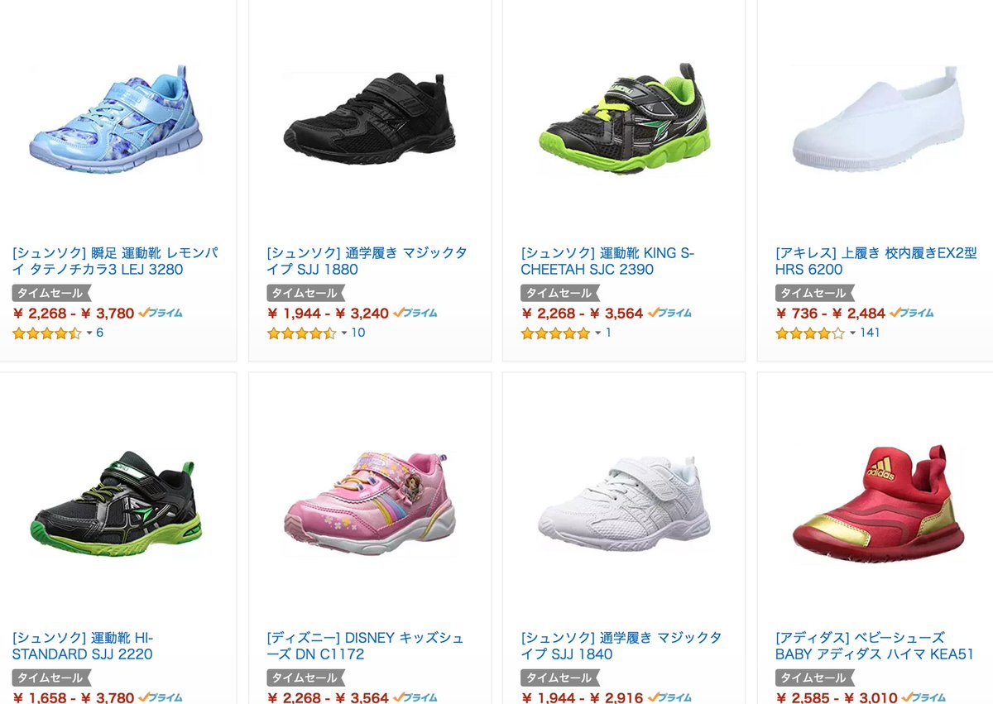Open the SJC 2390 product title link
This screenshot has width=993, height=704.
[x=608, y=261]
